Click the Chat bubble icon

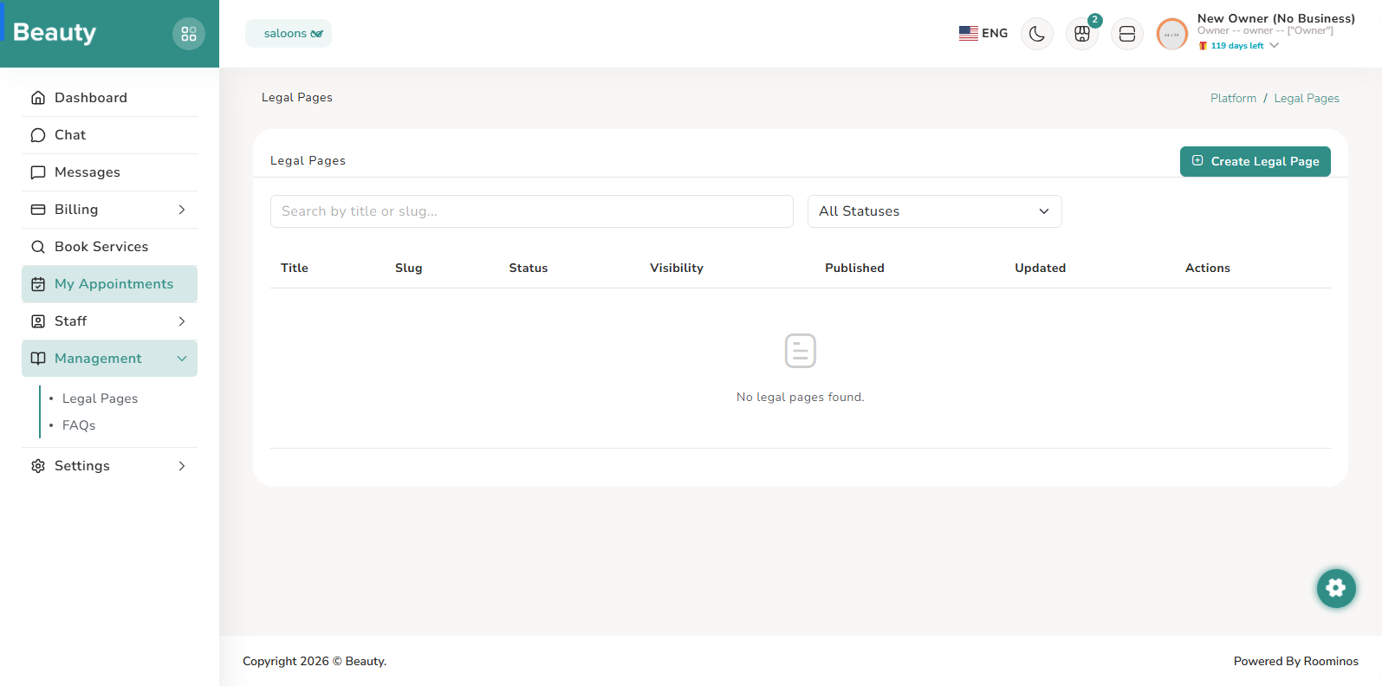tap(38, 135)
